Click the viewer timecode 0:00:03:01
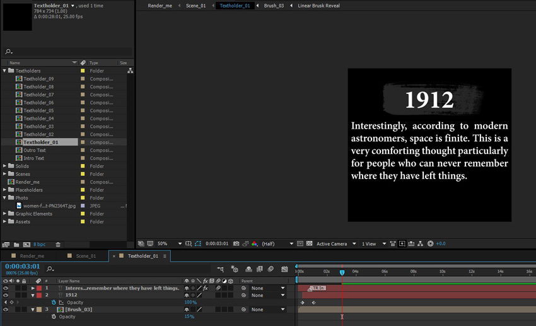The width and height of the screenshot is (536, 326). 217,243
